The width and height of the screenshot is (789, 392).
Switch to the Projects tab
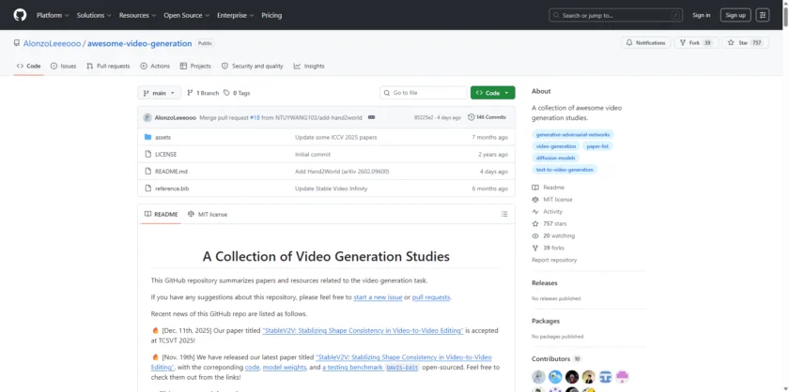(x=195, y=67)
